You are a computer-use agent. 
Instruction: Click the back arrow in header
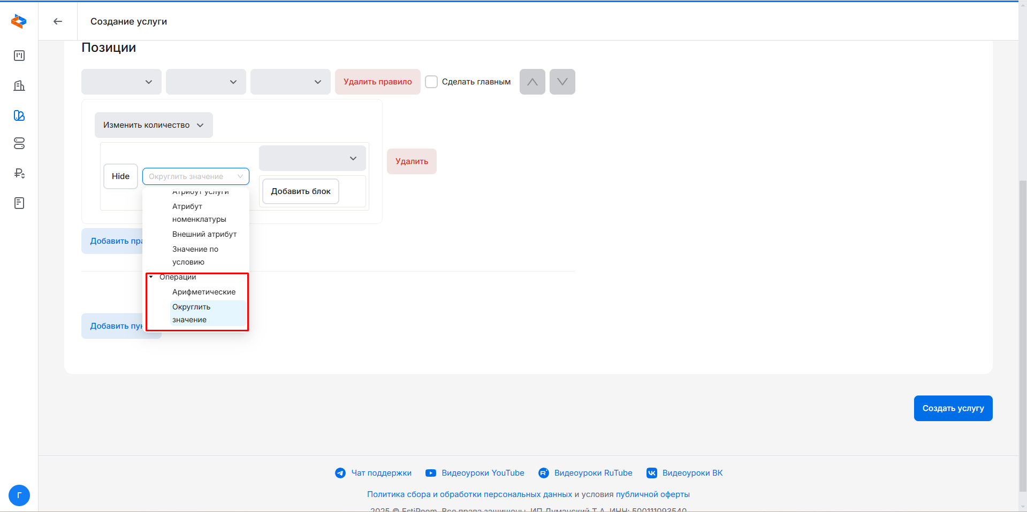tap(58, 21)
